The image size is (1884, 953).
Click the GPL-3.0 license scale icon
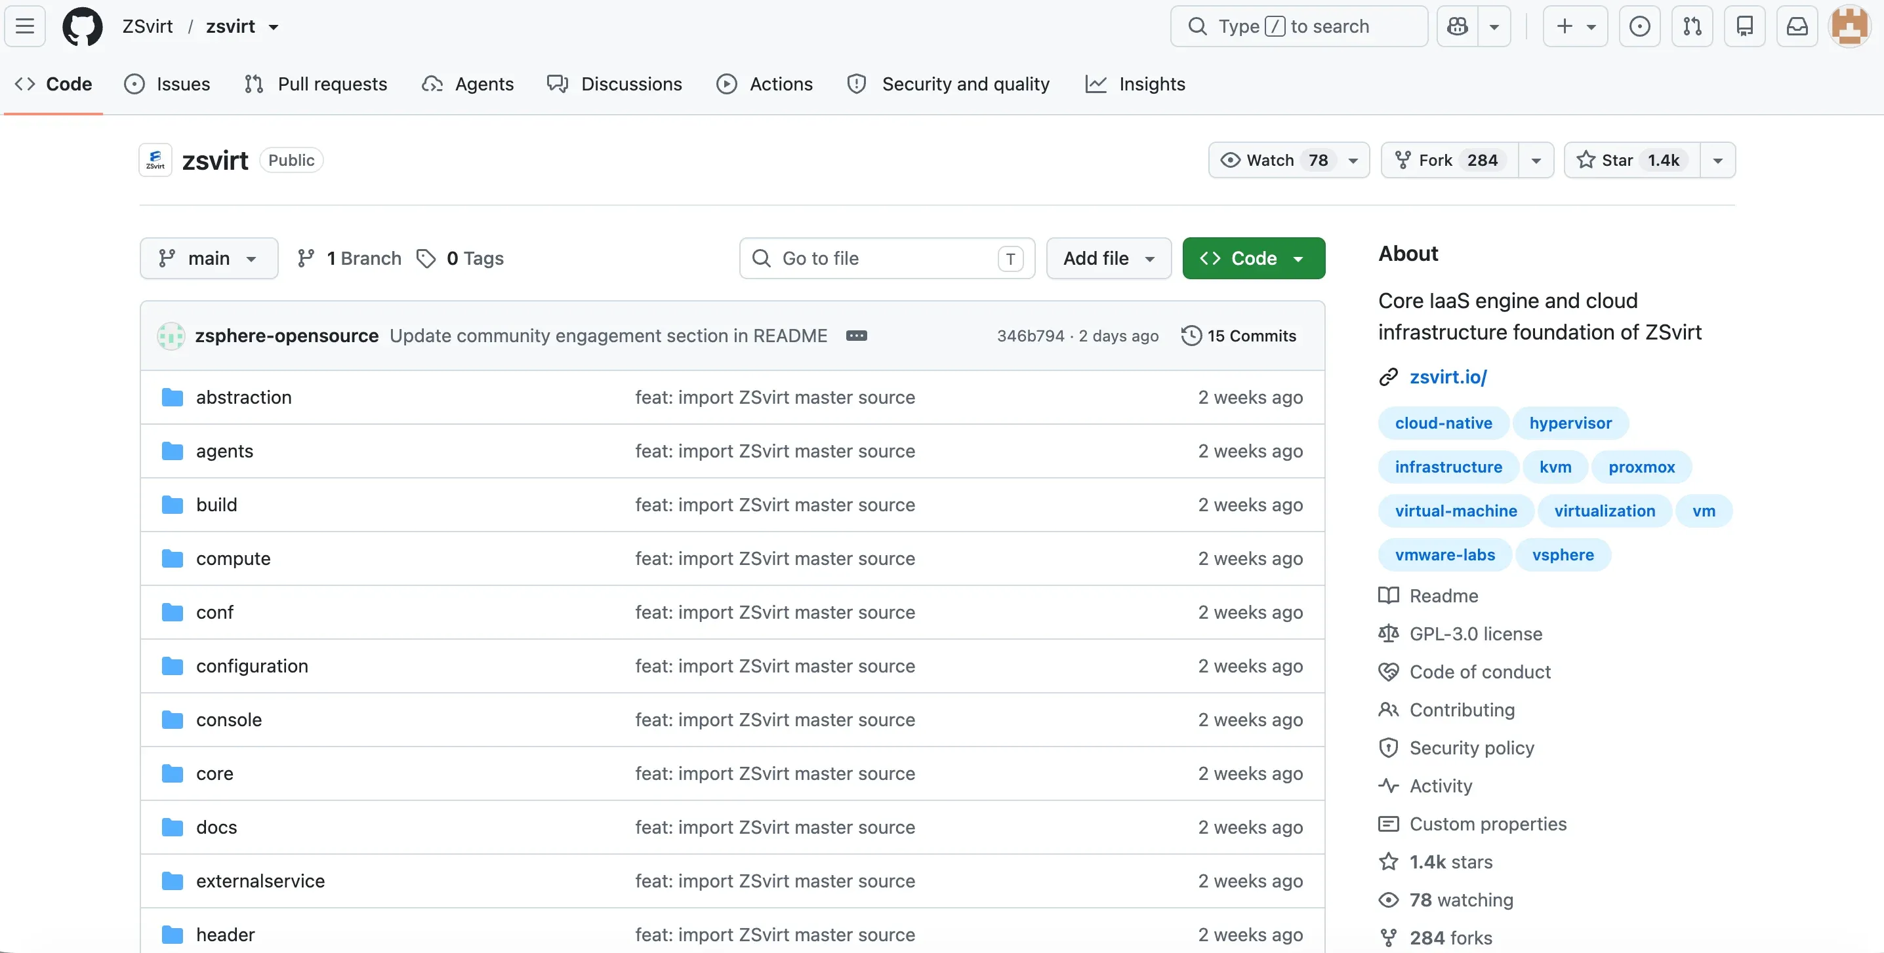(1388, 634)
